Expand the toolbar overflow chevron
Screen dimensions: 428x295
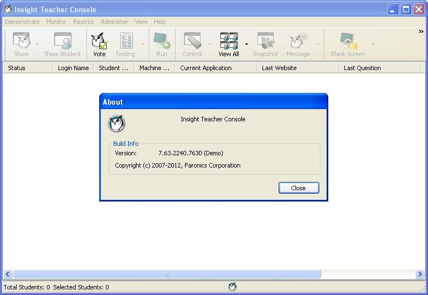[421, 32]
